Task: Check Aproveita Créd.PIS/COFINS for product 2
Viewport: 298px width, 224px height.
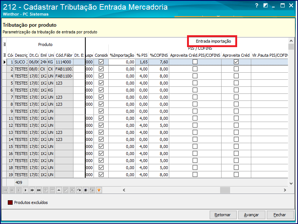Action: point(195,69)
